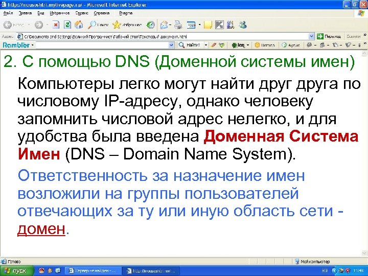The image size is (368, 276).
Task: Open dropdown arrow next to Forward button
Action: 47,25
